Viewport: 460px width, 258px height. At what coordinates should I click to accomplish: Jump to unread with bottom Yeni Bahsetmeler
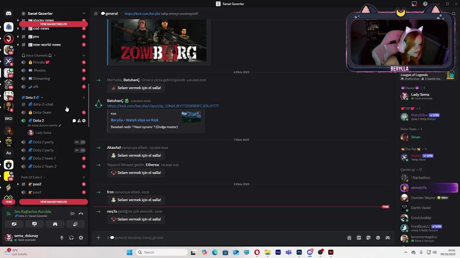54,202
